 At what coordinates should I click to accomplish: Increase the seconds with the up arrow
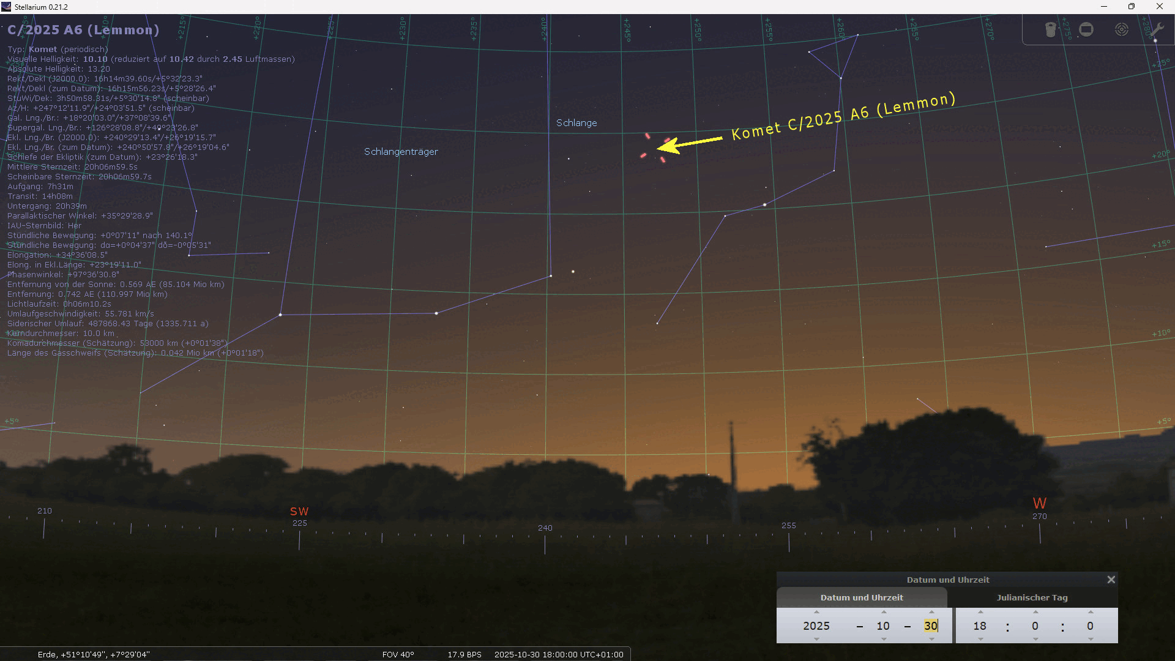(x=1090, y=612)
